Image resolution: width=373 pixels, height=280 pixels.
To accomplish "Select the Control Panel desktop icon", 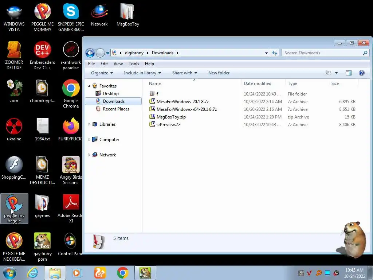I will [x=71, y=245].
